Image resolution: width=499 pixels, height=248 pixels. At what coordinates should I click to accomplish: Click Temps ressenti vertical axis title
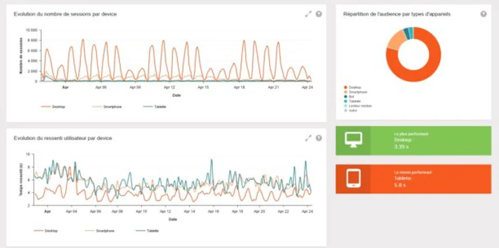pyautogui.click(x=21, y=180)
